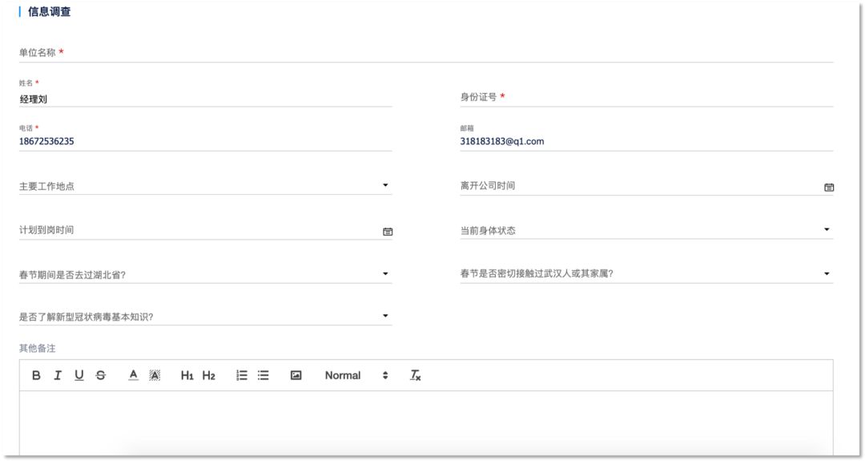
Task: Insert an image into the remarks
Action: tap(296, 375)
